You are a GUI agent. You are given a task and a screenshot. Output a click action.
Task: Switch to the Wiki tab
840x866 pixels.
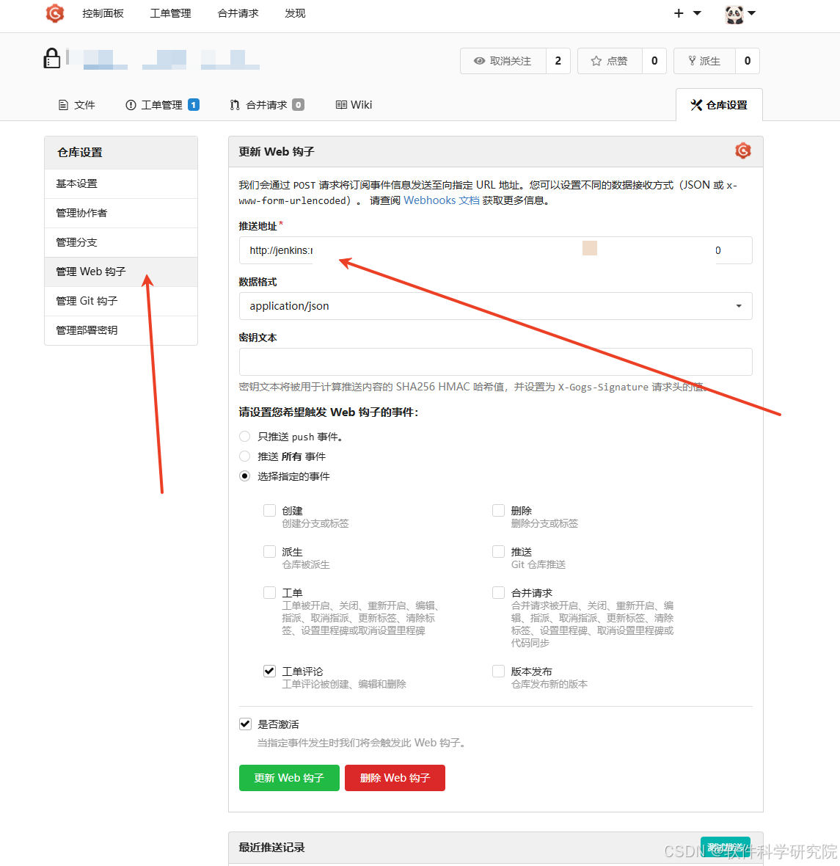354,105
